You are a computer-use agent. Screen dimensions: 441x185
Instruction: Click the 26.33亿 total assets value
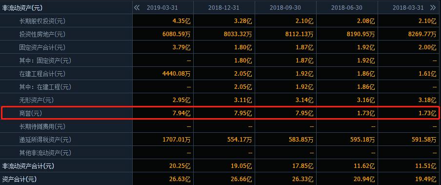[x=302, y=179]
